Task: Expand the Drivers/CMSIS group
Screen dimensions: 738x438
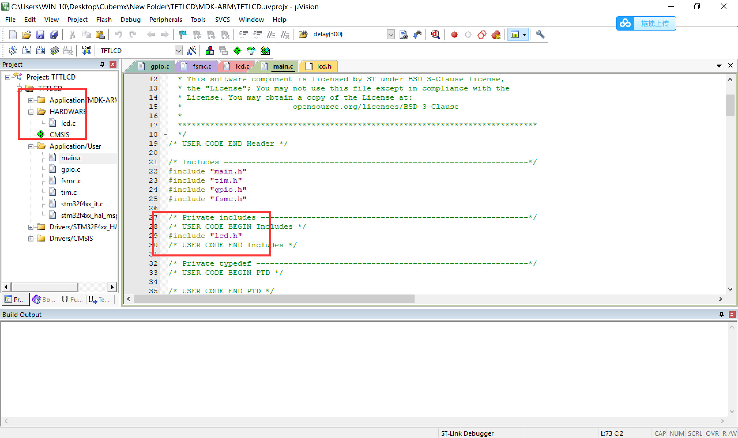Action: pyautogui.click(x=31, y=238)
